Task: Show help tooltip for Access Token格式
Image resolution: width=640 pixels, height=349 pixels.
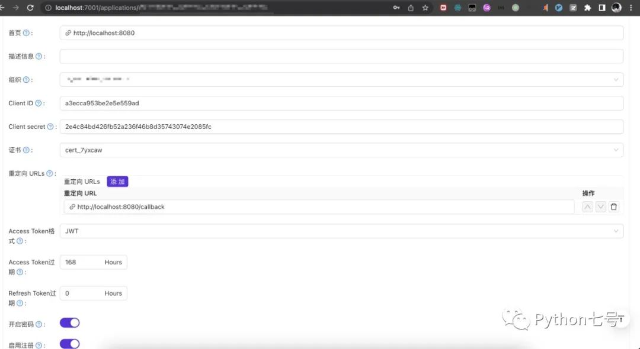Action: 20,241
